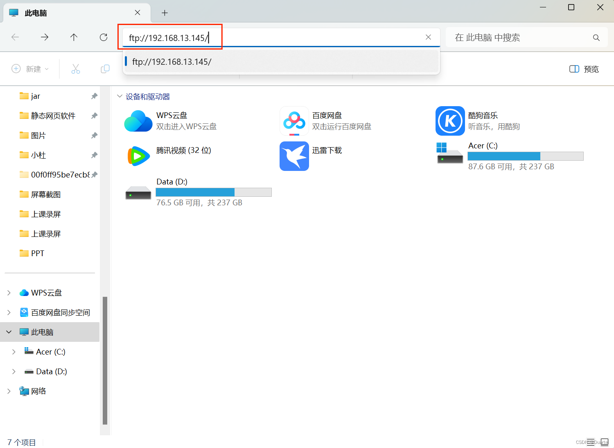Expand the 网络 tree node
This screenshot has width=614, height=448.
click(x=9, y=391)
